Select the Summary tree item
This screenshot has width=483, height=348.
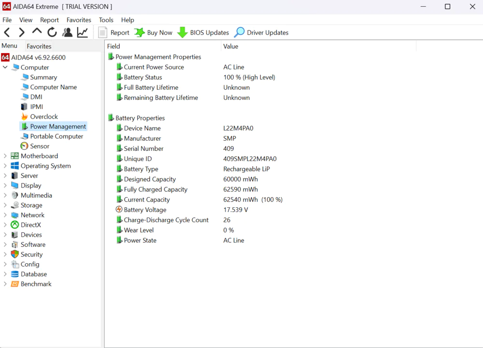tap(40, 77)
